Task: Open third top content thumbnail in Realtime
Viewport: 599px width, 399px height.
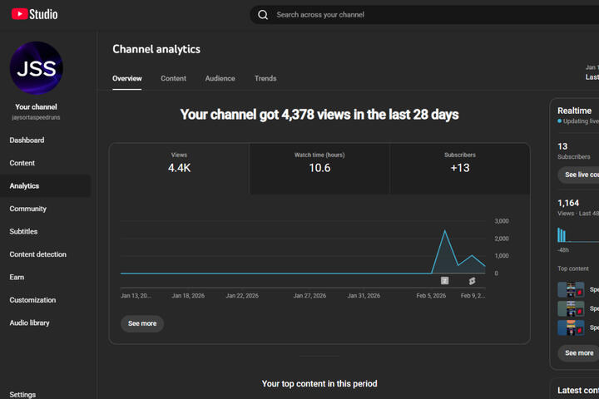Action: point(571,328)
